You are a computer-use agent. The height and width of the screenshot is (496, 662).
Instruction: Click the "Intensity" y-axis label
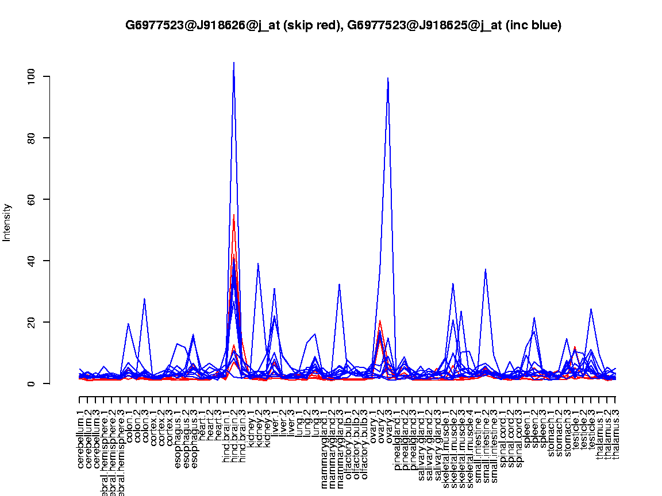point(7,222)
